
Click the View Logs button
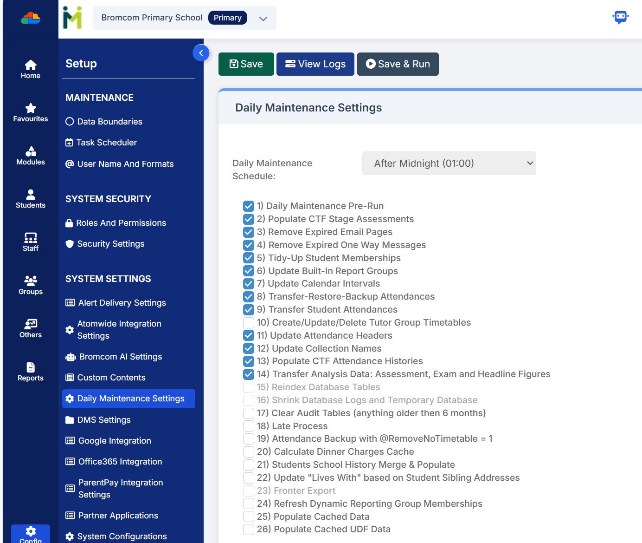[x=315, y=64]
